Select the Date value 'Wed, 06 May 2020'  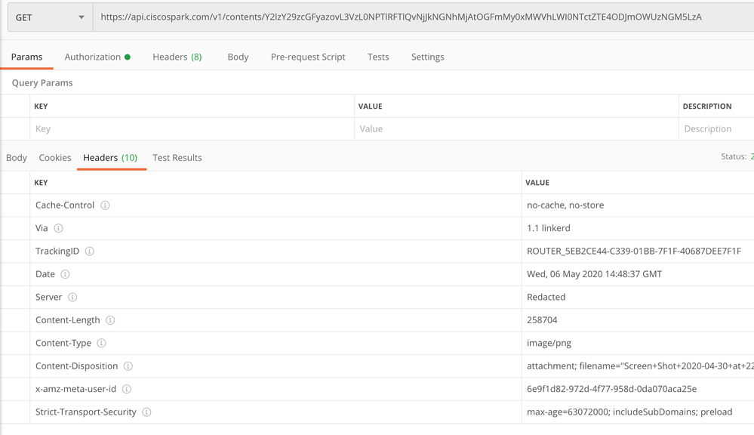594,274
